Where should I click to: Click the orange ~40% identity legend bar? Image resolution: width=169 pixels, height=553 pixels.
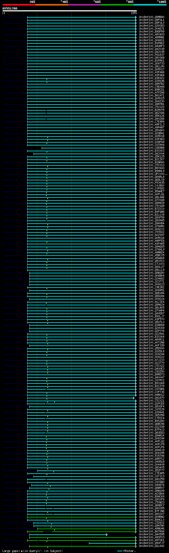tap(52, 4)
